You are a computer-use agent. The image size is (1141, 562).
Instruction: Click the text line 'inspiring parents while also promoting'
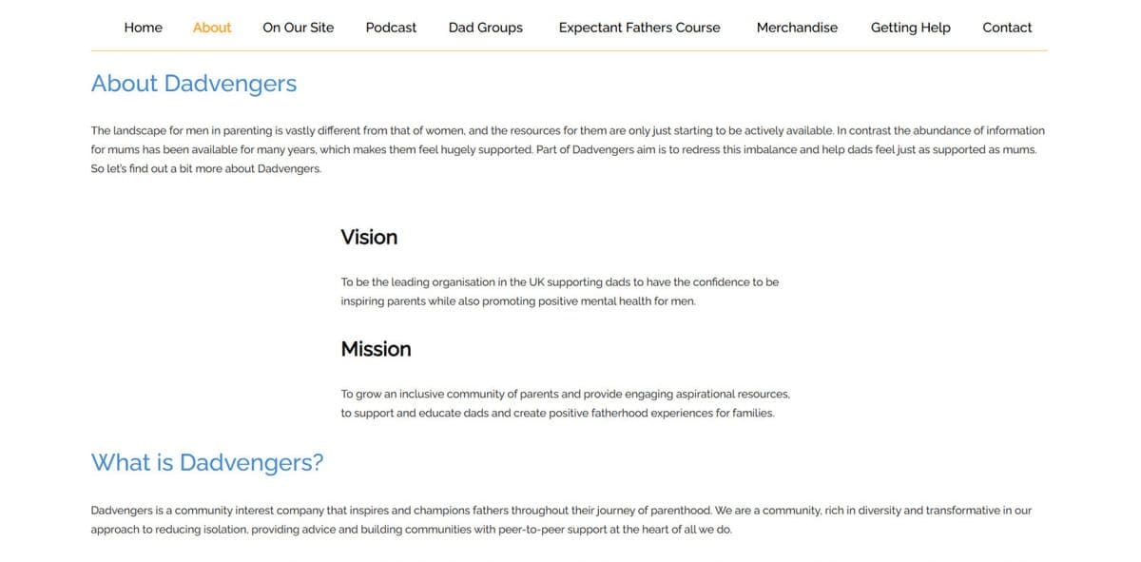[518, 301]
